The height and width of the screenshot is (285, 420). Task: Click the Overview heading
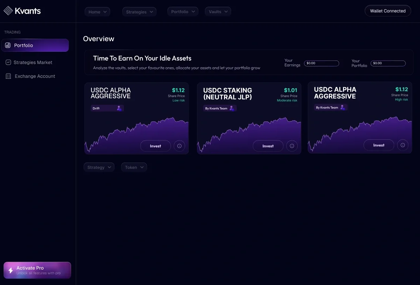tap(98, 39)
